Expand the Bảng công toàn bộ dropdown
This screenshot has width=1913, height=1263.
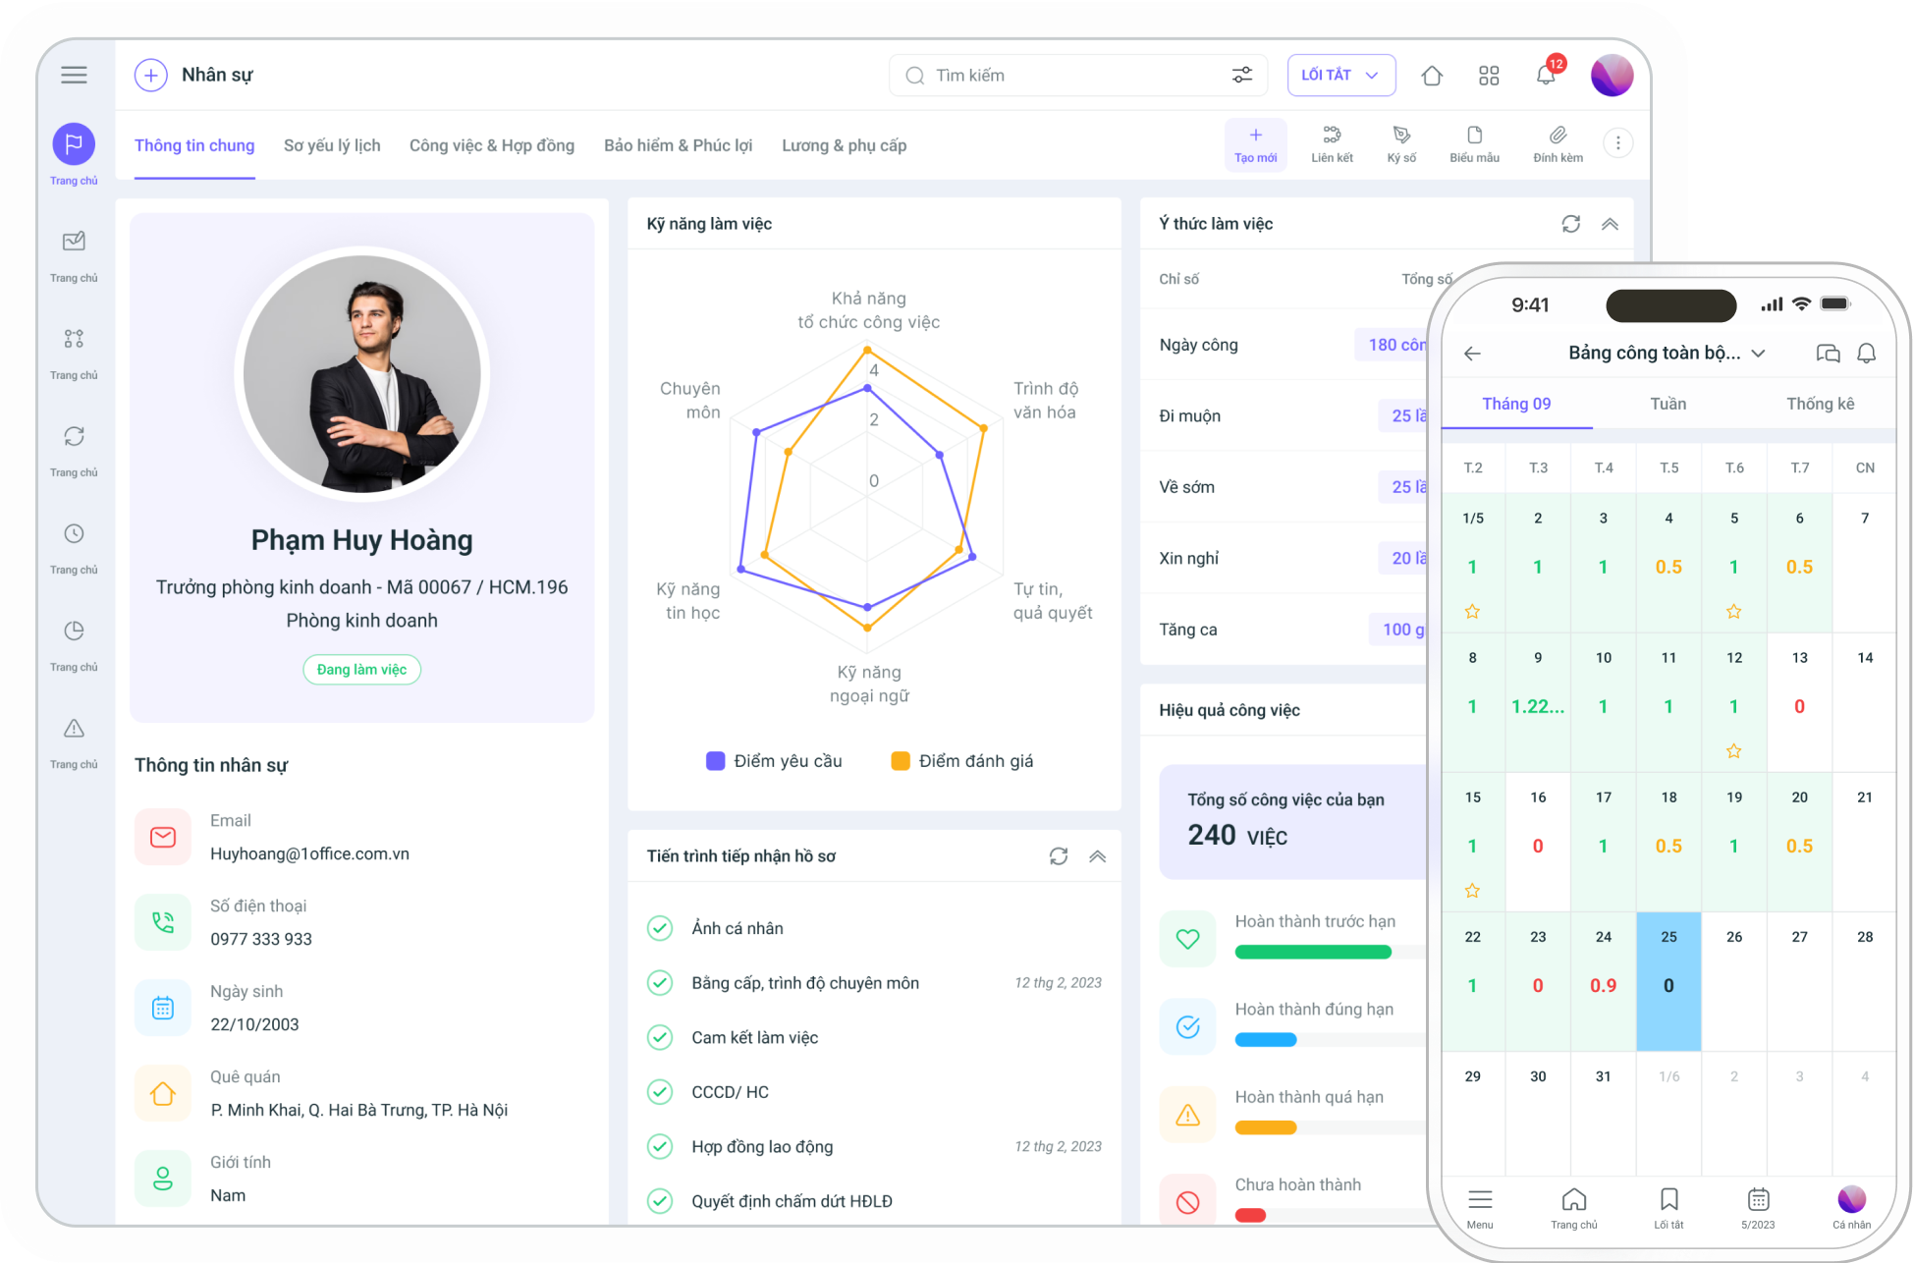(x=1759, y=354)
